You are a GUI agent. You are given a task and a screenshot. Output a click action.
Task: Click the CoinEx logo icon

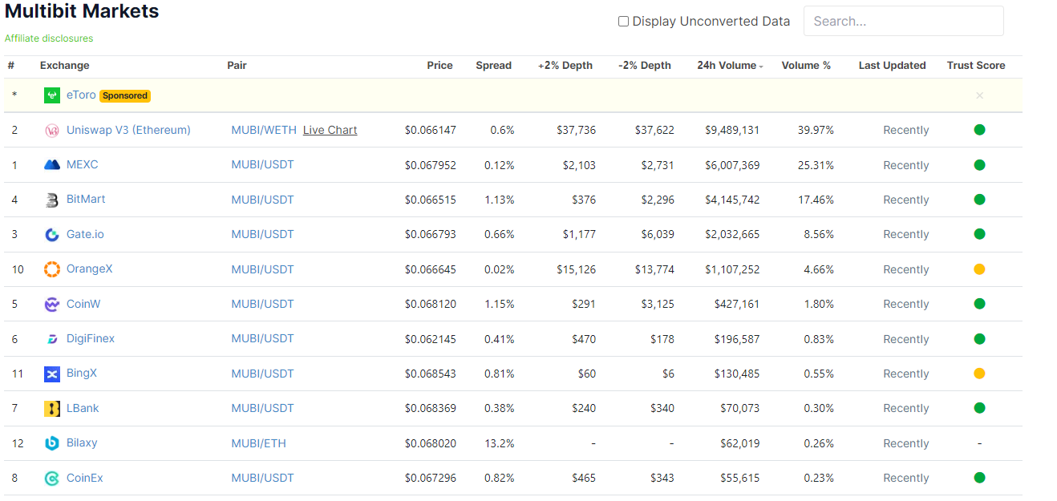52,479
